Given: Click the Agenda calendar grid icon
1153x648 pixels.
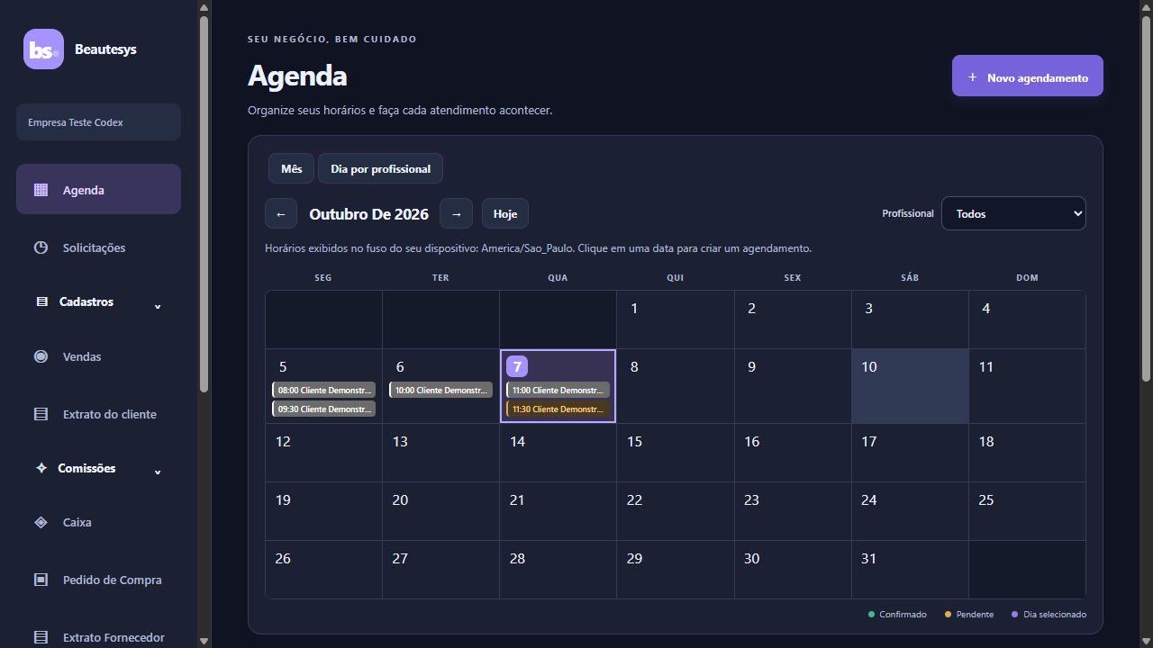Looking at the screenshot, I should tap(41, 190).
